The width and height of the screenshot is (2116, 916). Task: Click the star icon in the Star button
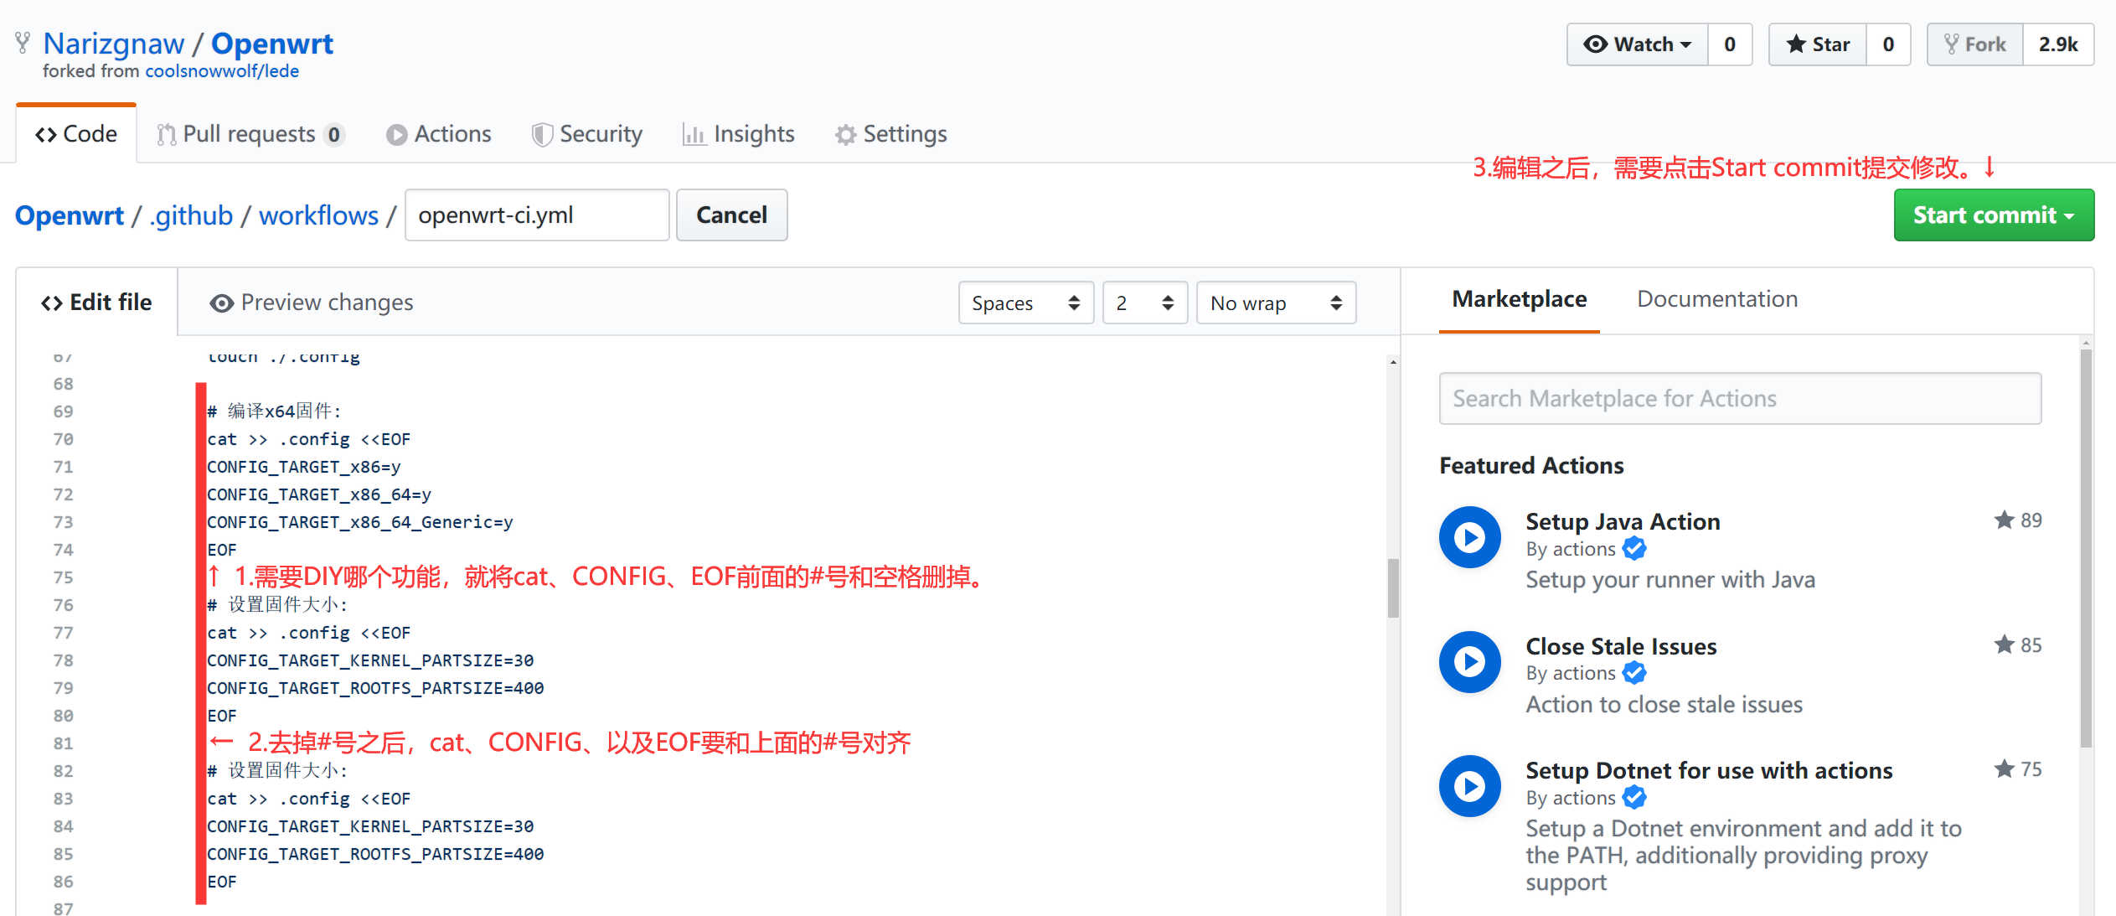tap(1795, 44)
